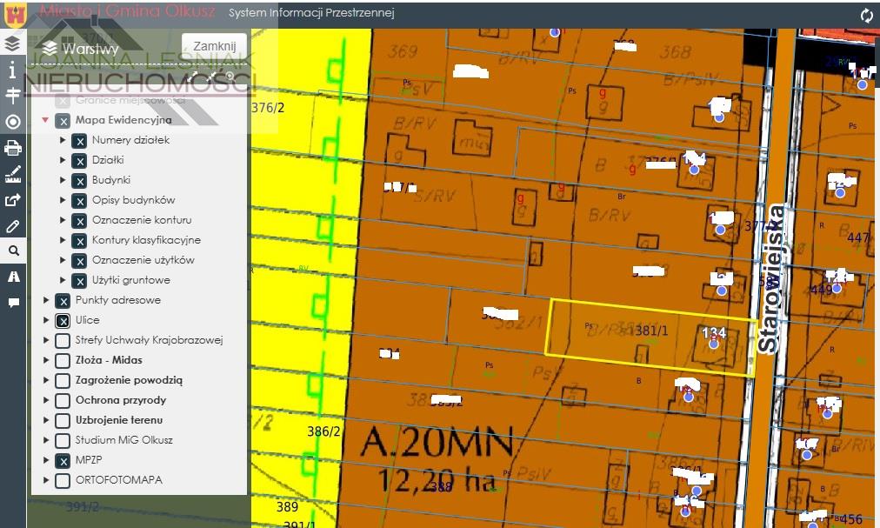Viewport: 880px width, 528px height.
Task: Expand the Studium MiG Olkusz group
Action: [x=46, y=440]
